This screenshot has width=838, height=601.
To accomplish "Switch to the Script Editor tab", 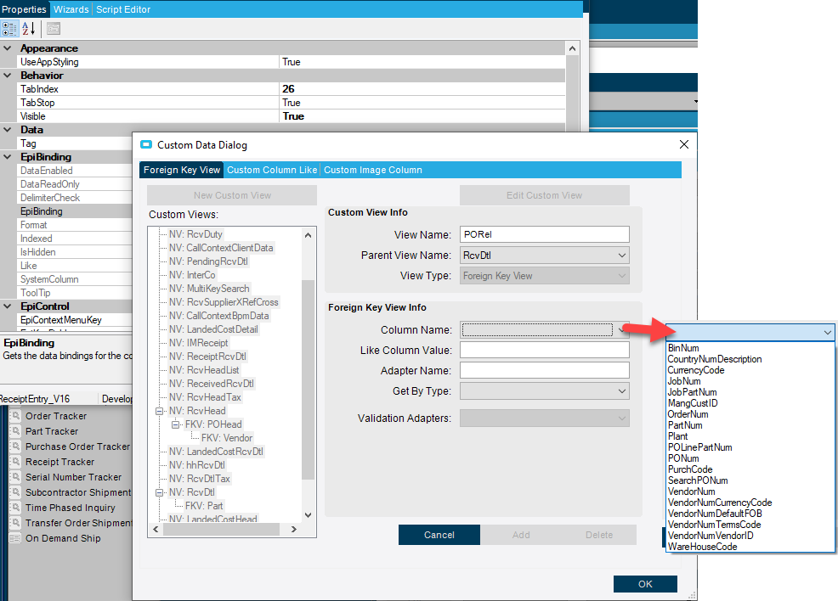I will (x=123, y=9).
